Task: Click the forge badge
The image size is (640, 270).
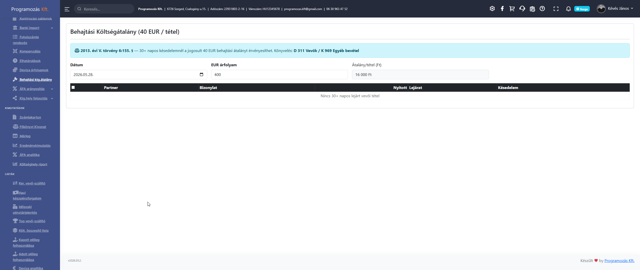Action: (582, 9)
